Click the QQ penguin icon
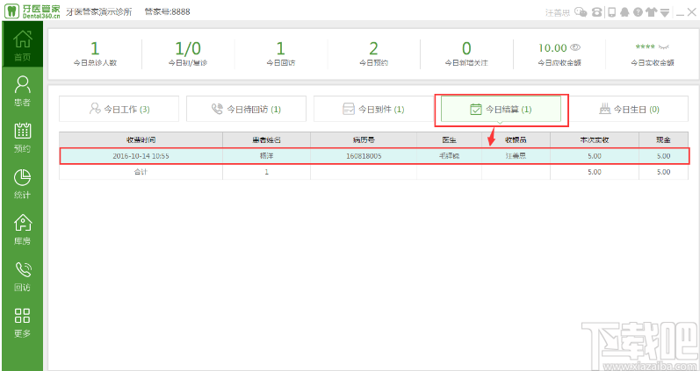700x371 pixels. tap(624, 12)
